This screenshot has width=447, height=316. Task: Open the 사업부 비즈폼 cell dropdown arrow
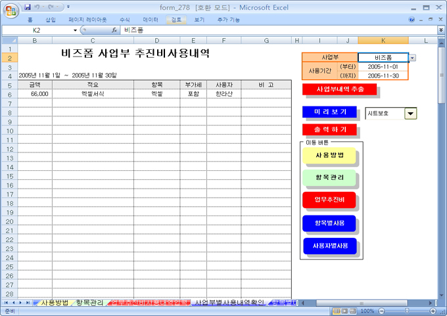coord(412,58)
